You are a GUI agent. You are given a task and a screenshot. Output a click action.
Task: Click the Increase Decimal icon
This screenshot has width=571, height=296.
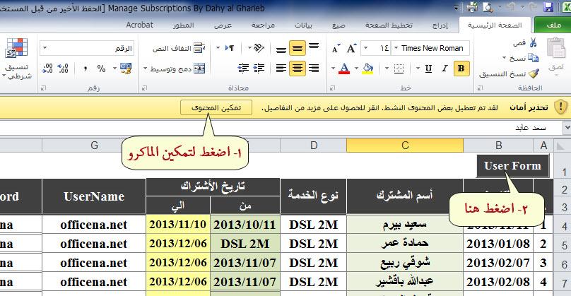[x=63, y=68]
